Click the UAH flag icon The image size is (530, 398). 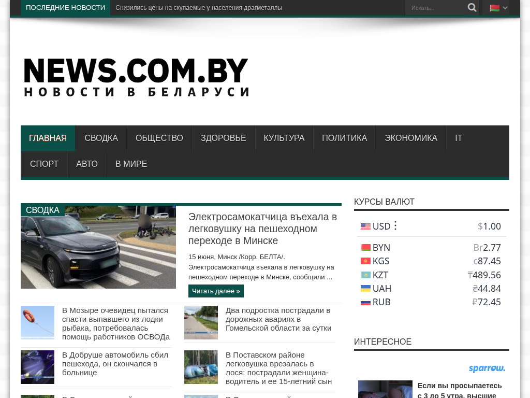click(x=365, y=289)
